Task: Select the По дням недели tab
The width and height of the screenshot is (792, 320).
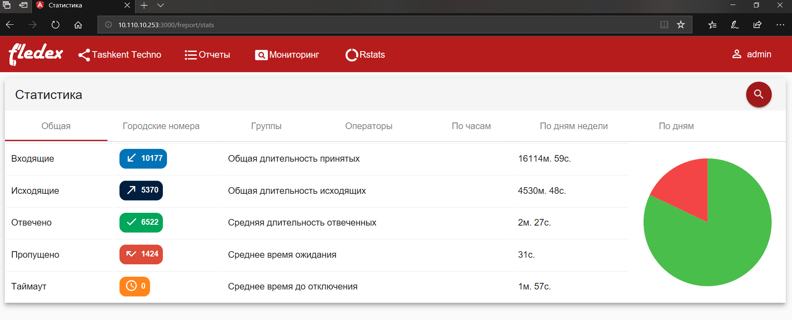Action: pos(574,126)
